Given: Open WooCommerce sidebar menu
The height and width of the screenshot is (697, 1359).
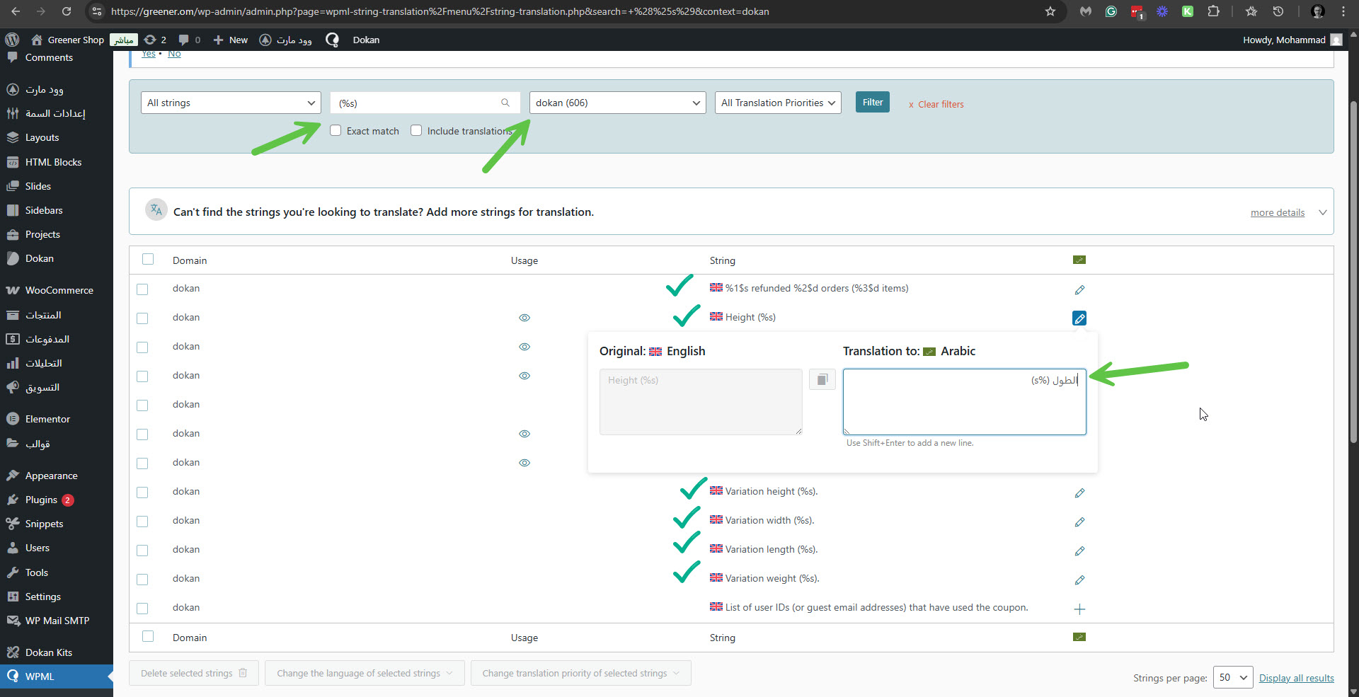Looking at the screenshot, I should 57,290.
